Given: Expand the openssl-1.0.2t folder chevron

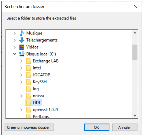Looking at the screenshot, I should click(21, 110).
